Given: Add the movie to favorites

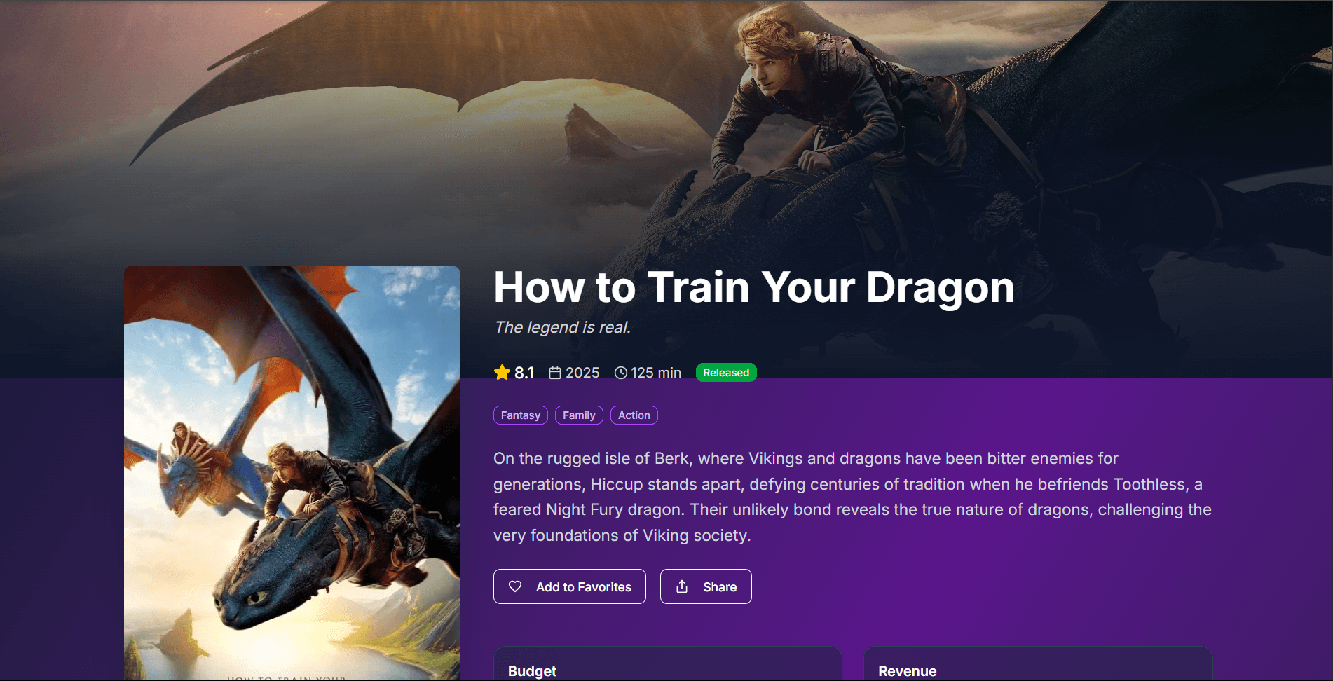Looking at the screenshot, I should (570, 586).
